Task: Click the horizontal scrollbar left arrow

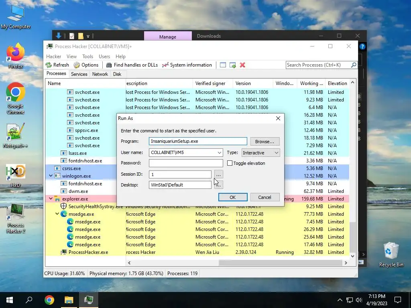Action: (x=129, y=263)
